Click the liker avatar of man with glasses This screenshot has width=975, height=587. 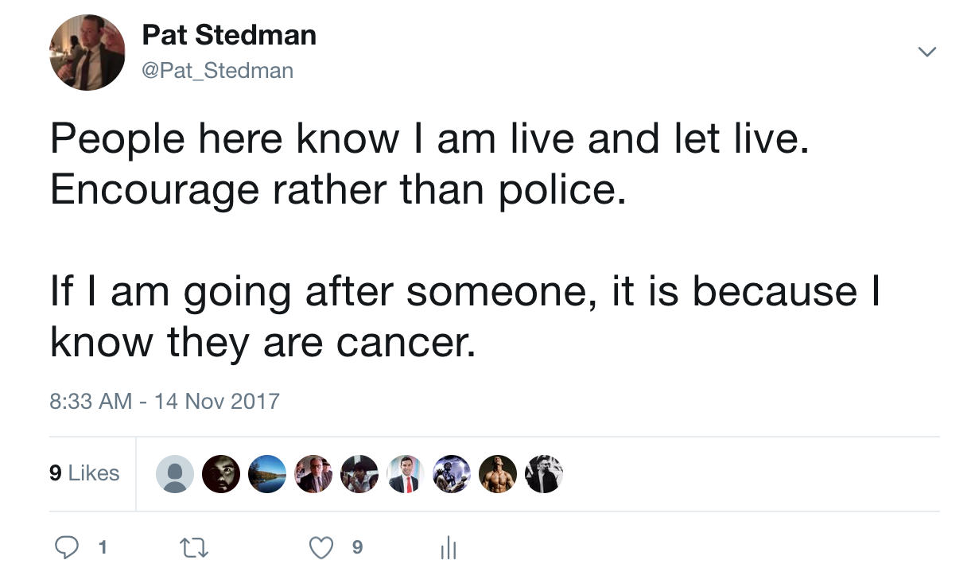coord(313,474)
